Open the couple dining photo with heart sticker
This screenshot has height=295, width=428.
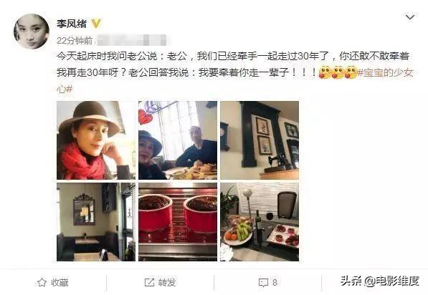[178, 140]
